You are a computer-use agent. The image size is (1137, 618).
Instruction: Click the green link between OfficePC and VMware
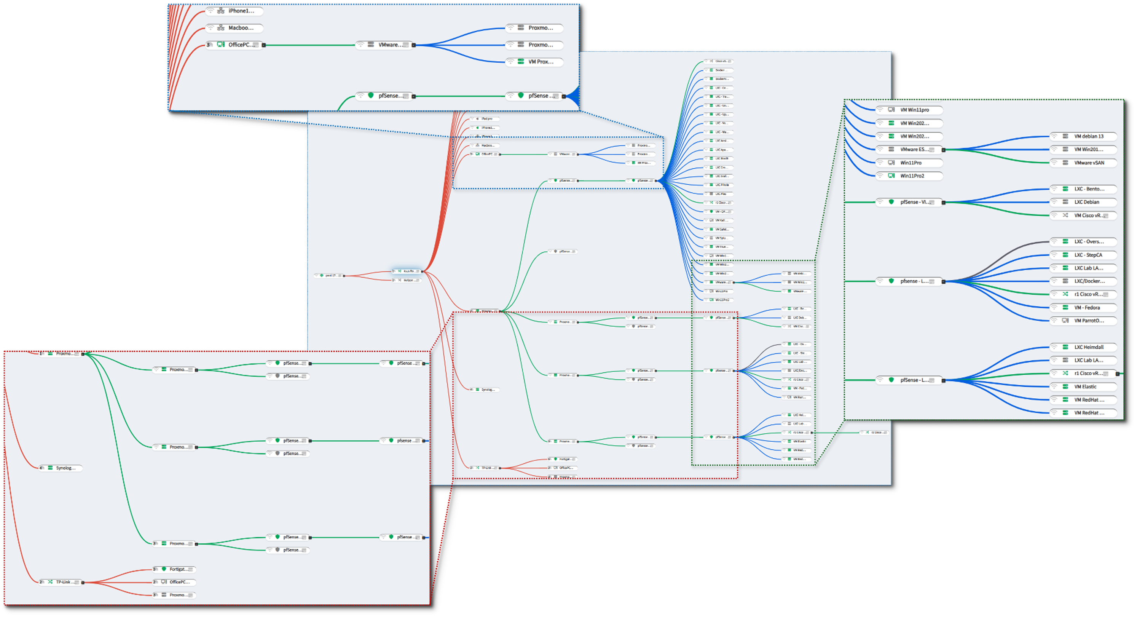coord(310,45)
